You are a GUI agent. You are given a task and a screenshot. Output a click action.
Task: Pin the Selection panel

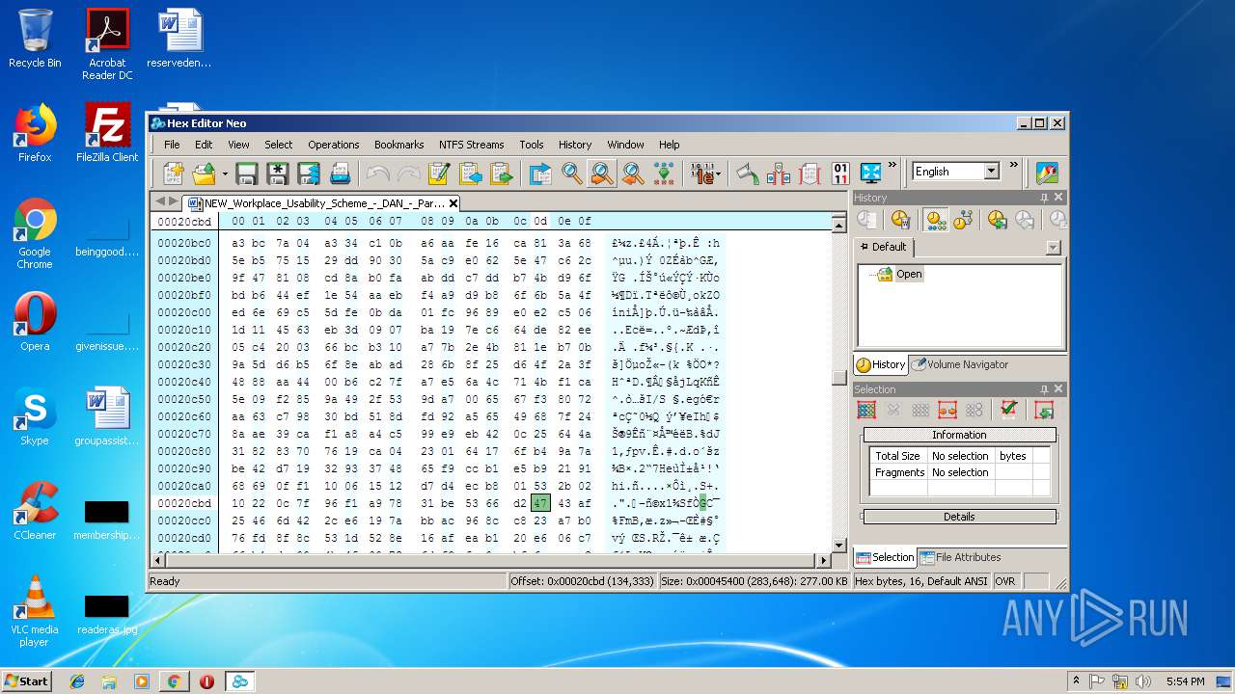click(x=1044, y=389)
